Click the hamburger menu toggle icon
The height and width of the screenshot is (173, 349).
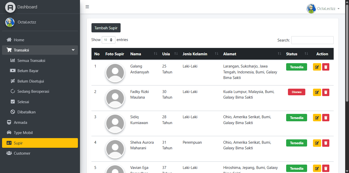87,7
